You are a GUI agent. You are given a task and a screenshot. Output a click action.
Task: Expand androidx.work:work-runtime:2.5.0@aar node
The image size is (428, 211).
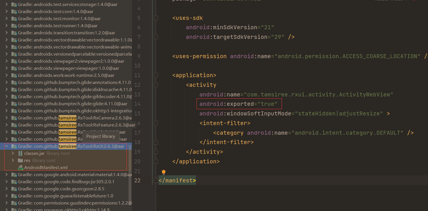[x=7, y=75]
